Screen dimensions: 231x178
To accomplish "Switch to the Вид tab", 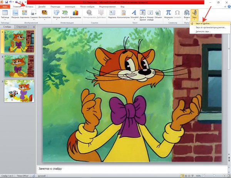I will click(122, 7).
